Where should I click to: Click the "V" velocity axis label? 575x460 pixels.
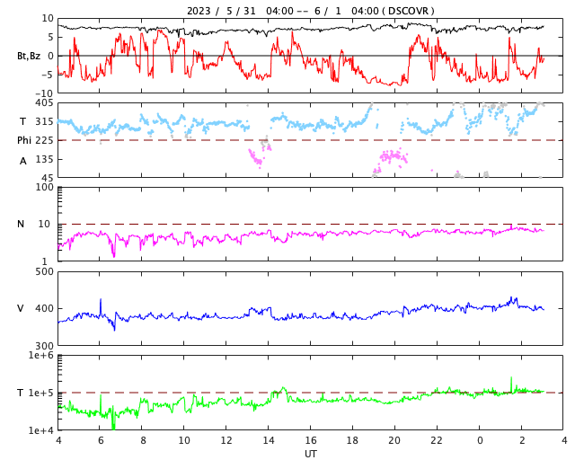(21, 308)
